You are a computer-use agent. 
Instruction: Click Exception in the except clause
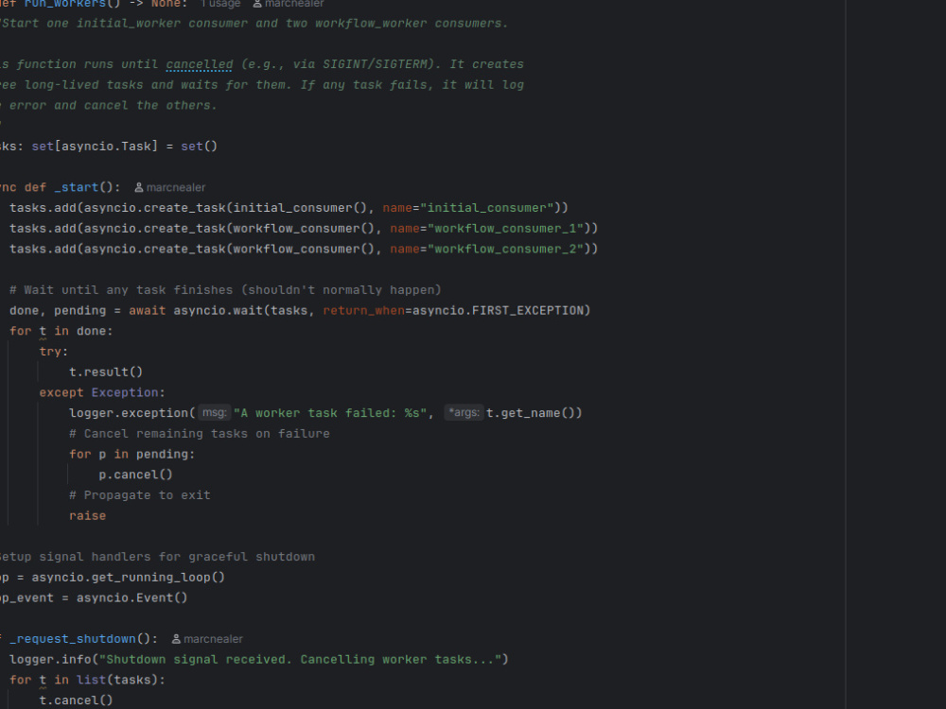[125, 392]
